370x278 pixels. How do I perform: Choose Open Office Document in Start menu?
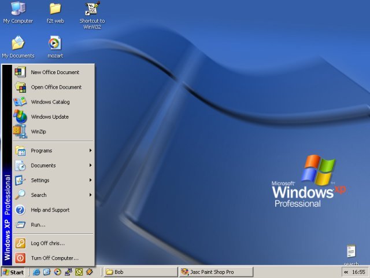[x=54, y=87]
